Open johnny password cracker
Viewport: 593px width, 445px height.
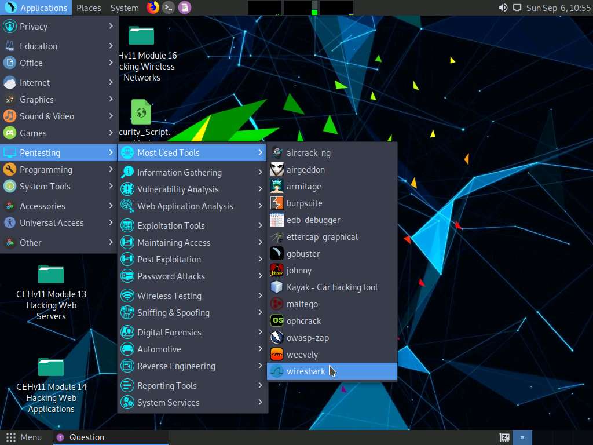click(299, 270)
